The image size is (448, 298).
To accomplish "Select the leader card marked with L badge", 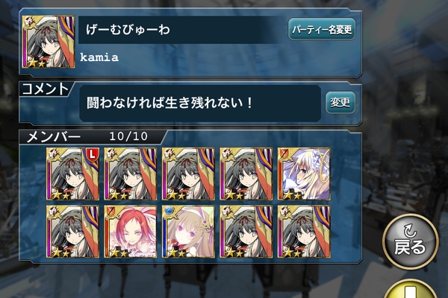I will [73, 174].
